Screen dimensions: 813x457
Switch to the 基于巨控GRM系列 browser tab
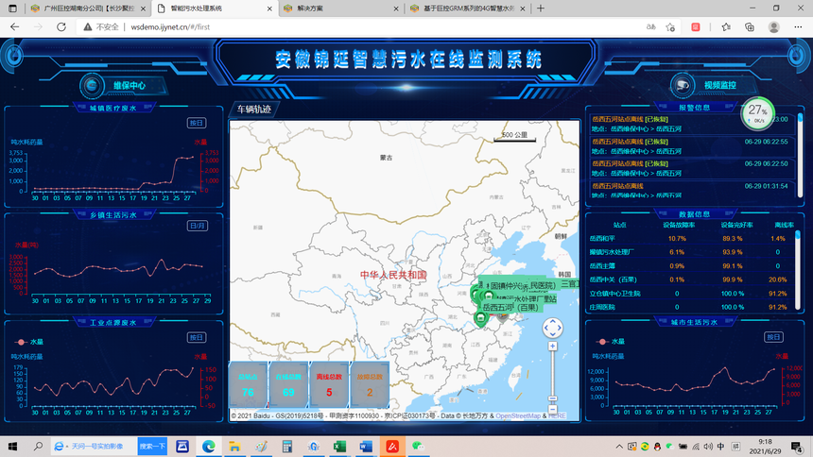pyautogui.click(x=467, y=8)
